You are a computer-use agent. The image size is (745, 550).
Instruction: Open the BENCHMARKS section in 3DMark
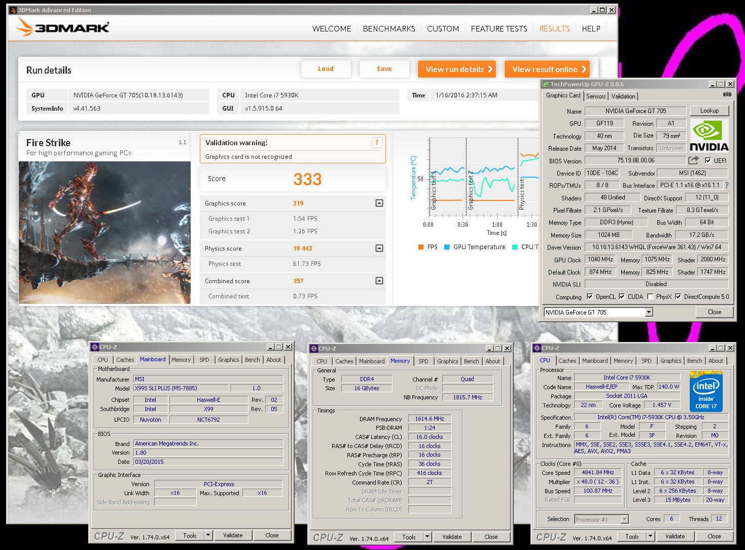tap(389, 29)
